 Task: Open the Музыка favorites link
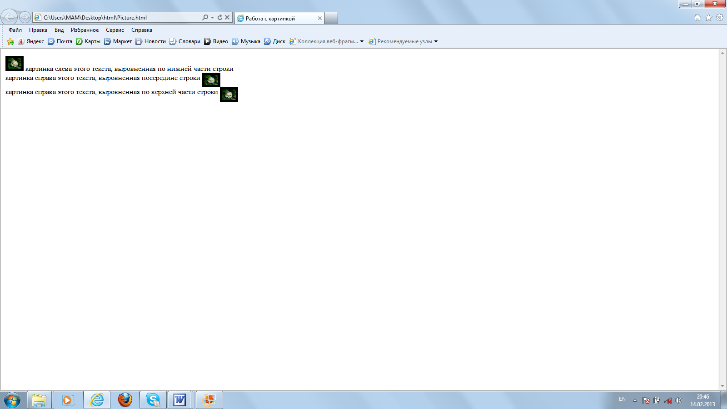pos(246,41)
